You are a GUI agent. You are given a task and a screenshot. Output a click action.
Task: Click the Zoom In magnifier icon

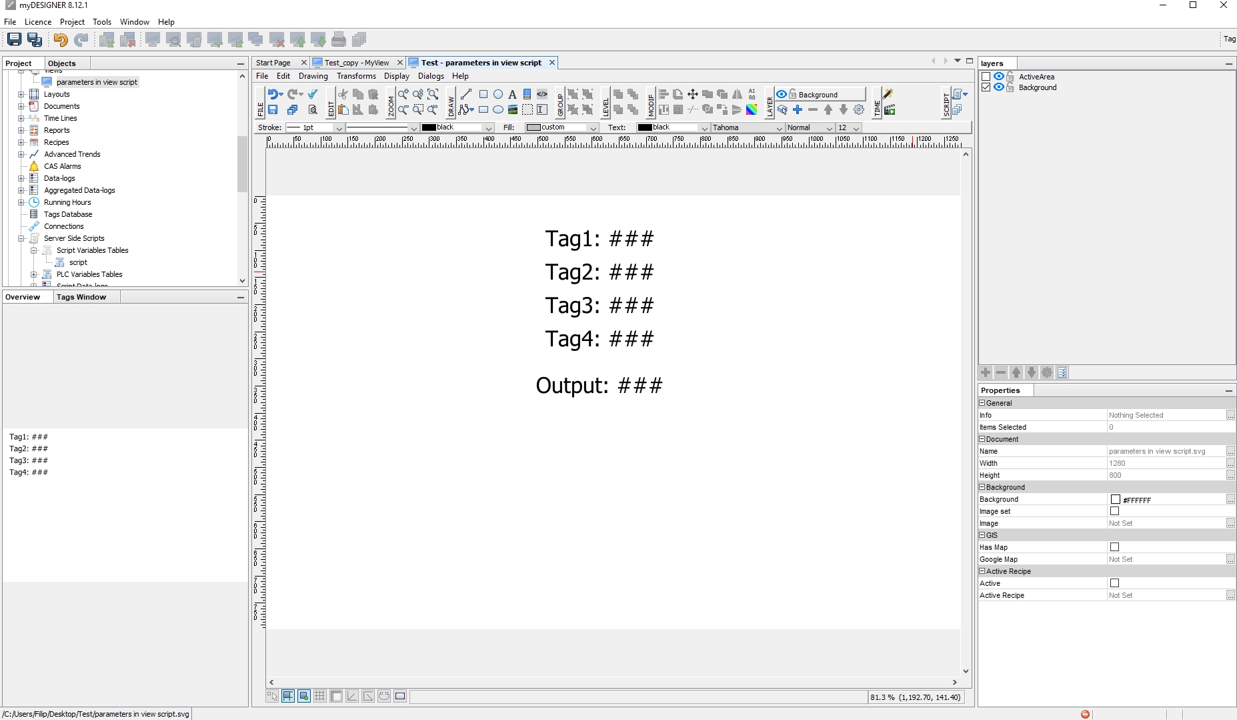click(403, 94)
